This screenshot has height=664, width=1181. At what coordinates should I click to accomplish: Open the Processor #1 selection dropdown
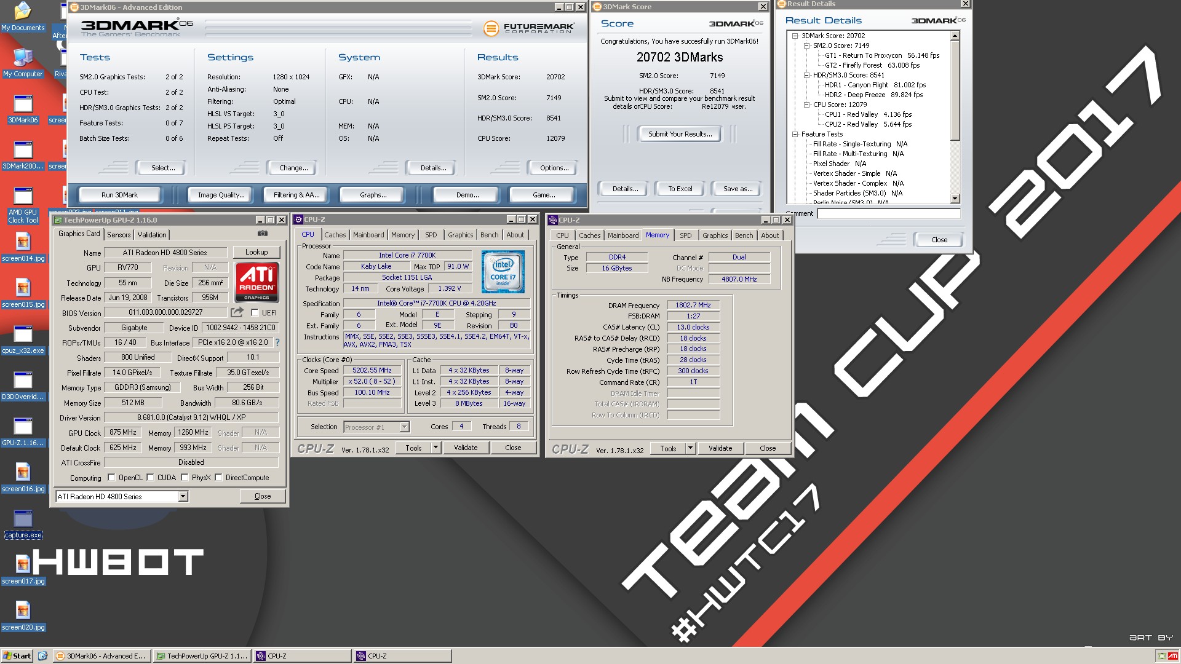click(404, 427)
